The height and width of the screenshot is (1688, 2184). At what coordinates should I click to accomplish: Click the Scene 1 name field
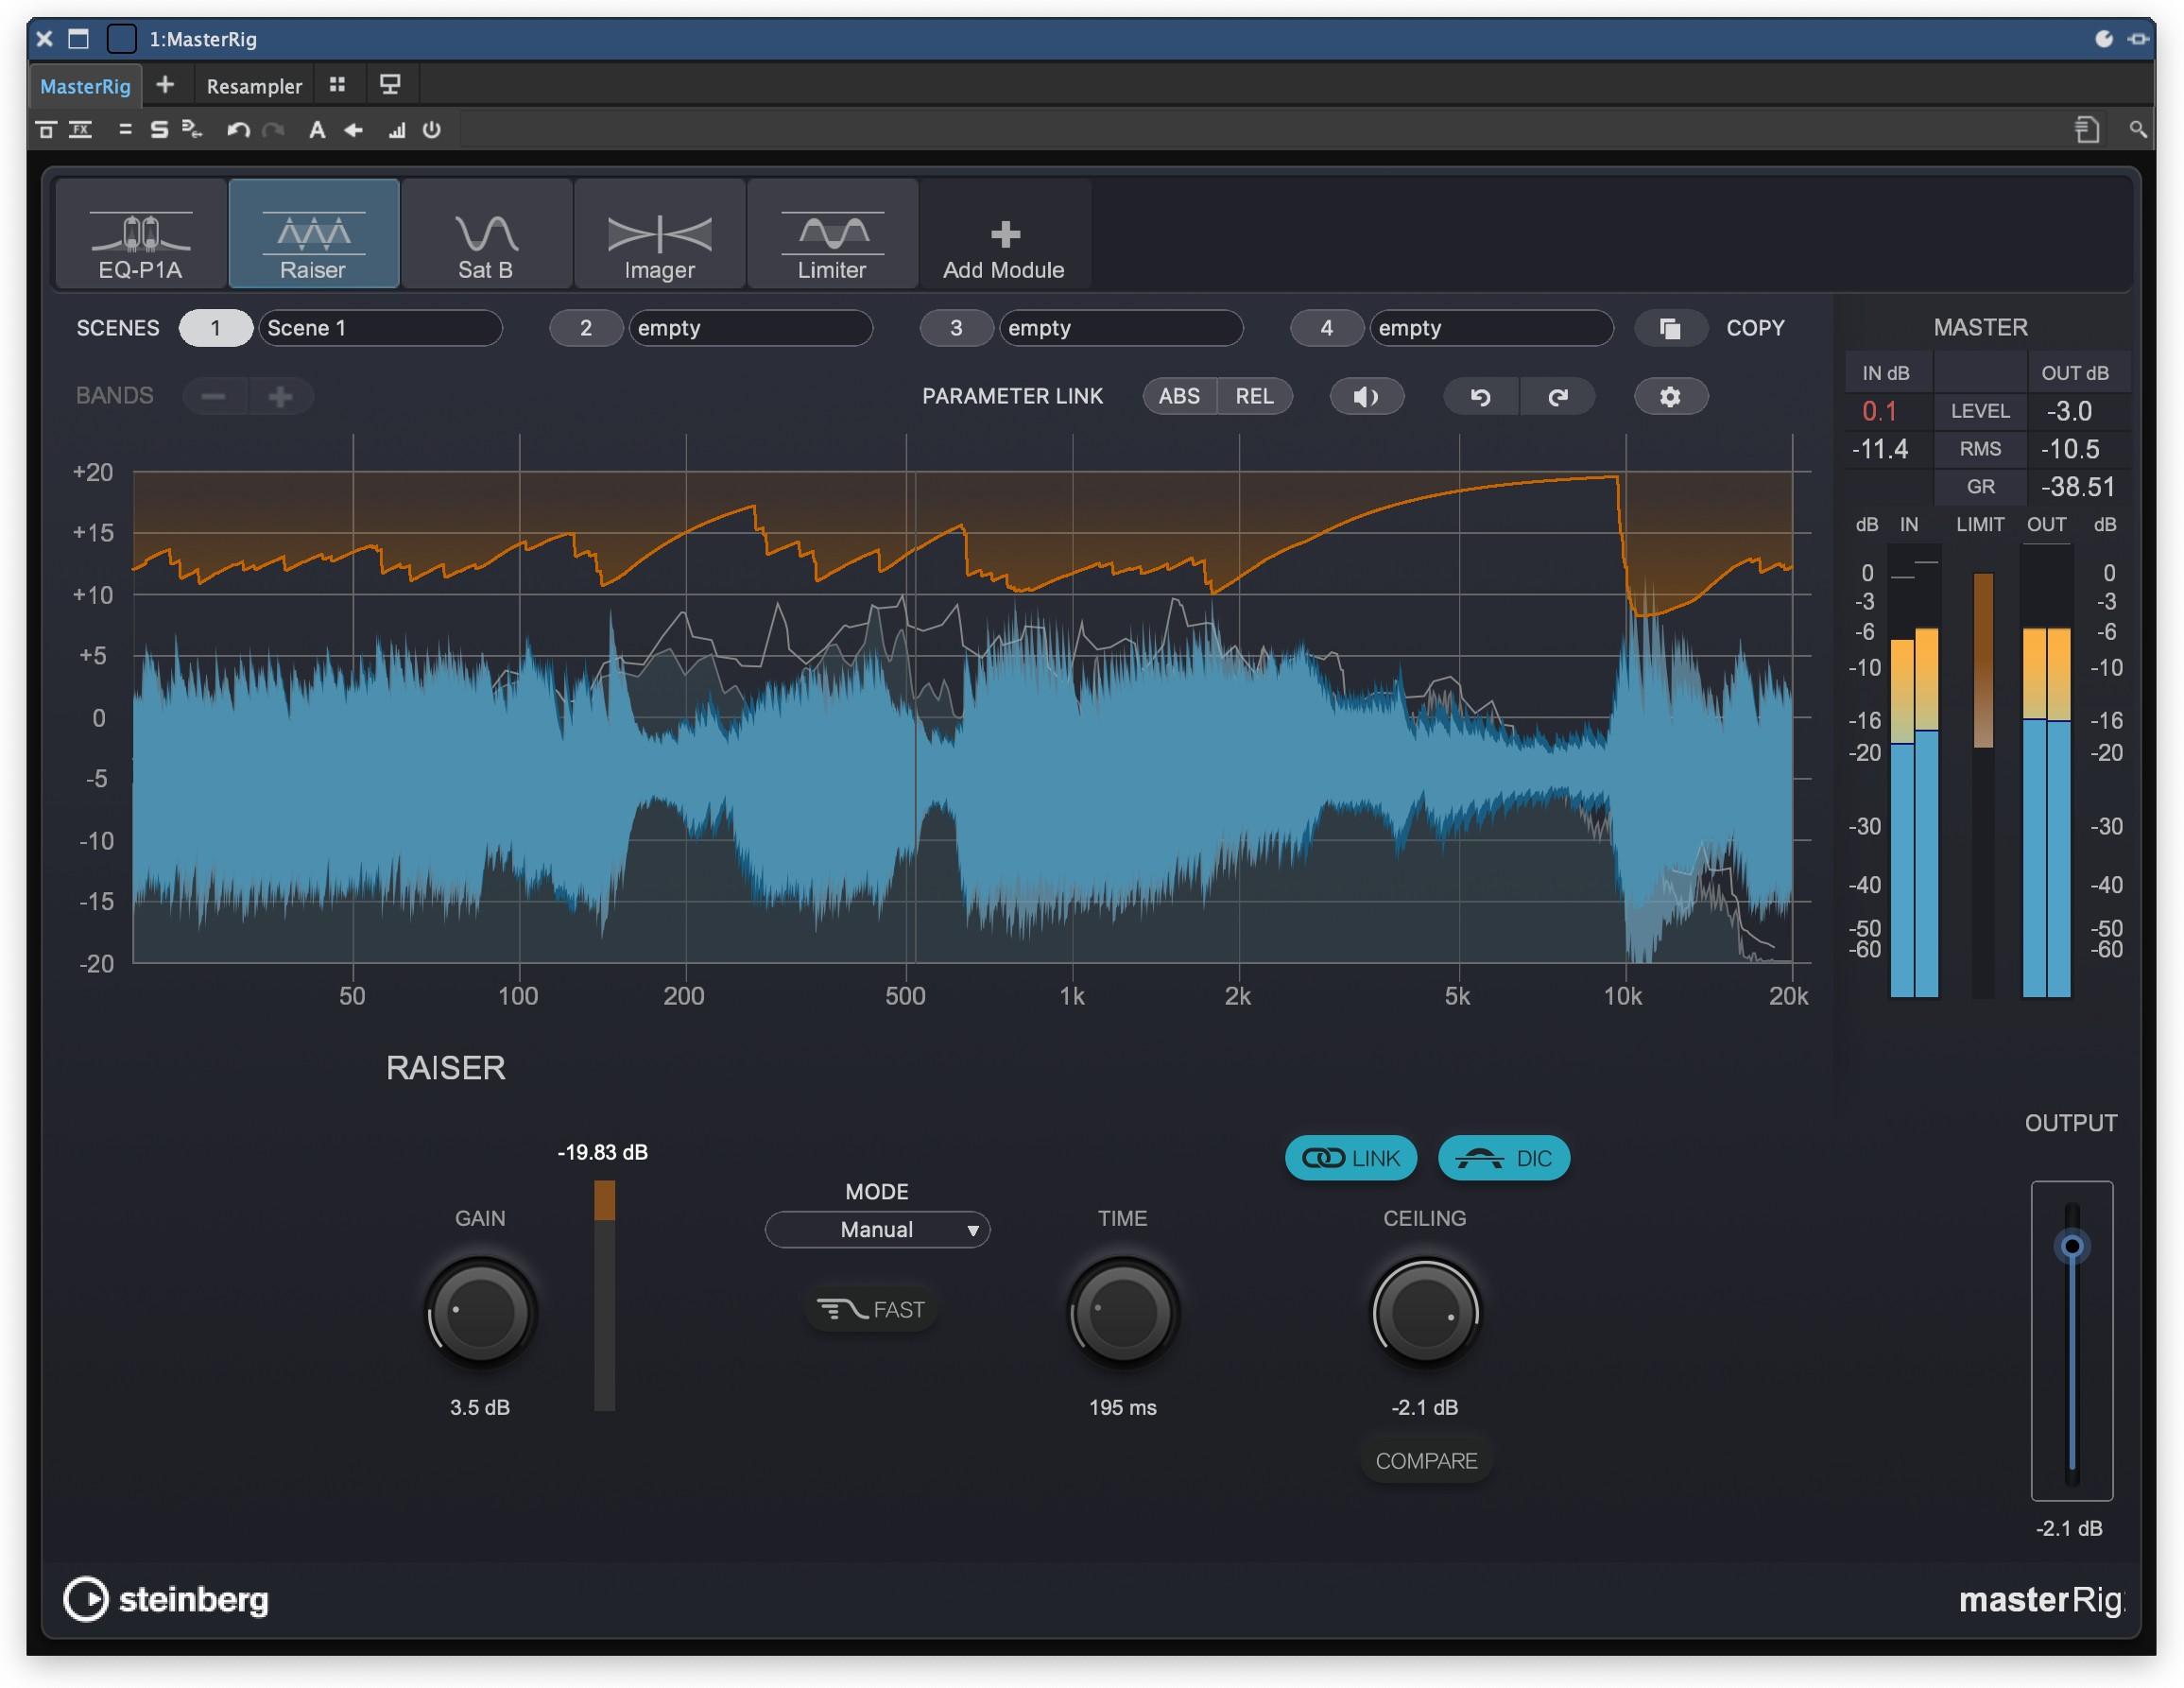[x=380, y=328]
